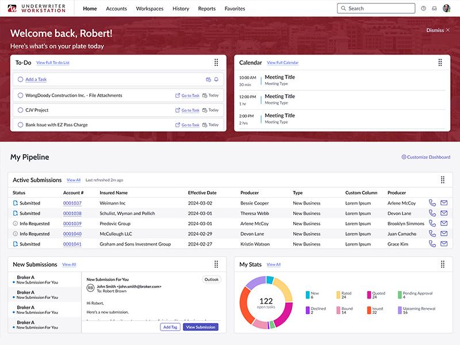Open the Active Submissions panel options menu

(x=443, y=180)
